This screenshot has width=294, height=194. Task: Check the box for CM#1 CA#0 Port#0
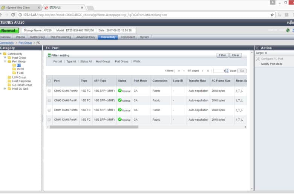point(49,110)
